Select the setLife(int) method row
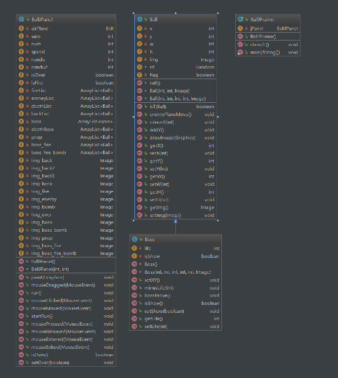The height and width of the screenshot is (378, 338). [175, 327]
